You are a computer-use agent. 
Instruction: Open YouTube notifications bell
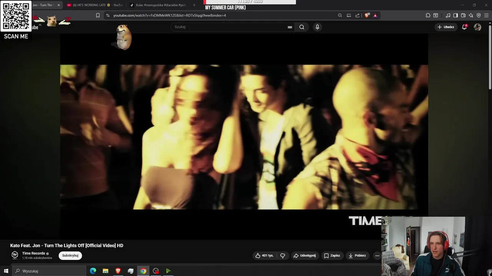coord(464,27)
